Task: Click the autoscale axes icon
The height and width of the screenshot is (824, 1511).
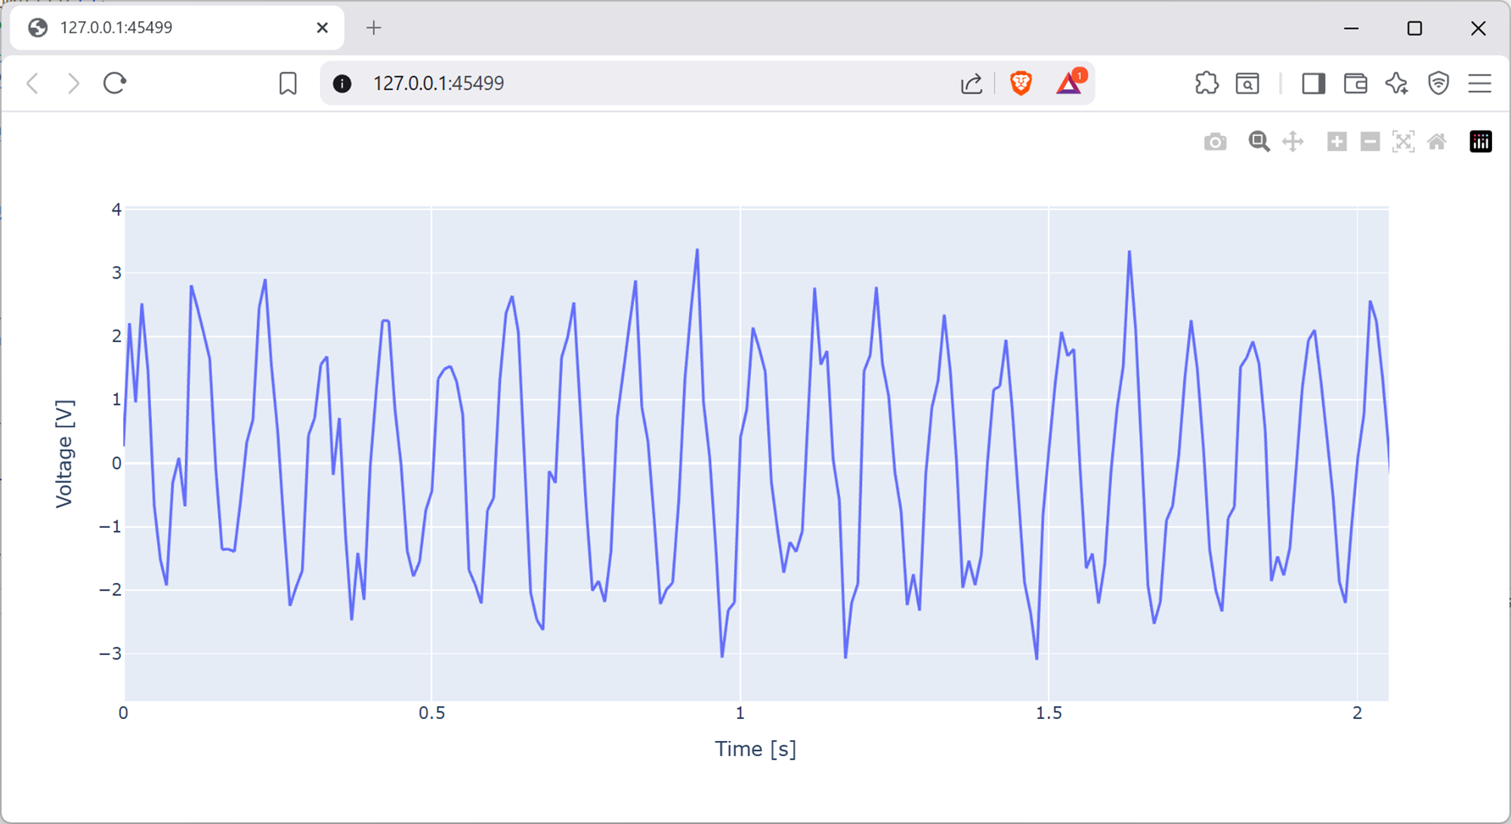Action: click(1403, 142)
